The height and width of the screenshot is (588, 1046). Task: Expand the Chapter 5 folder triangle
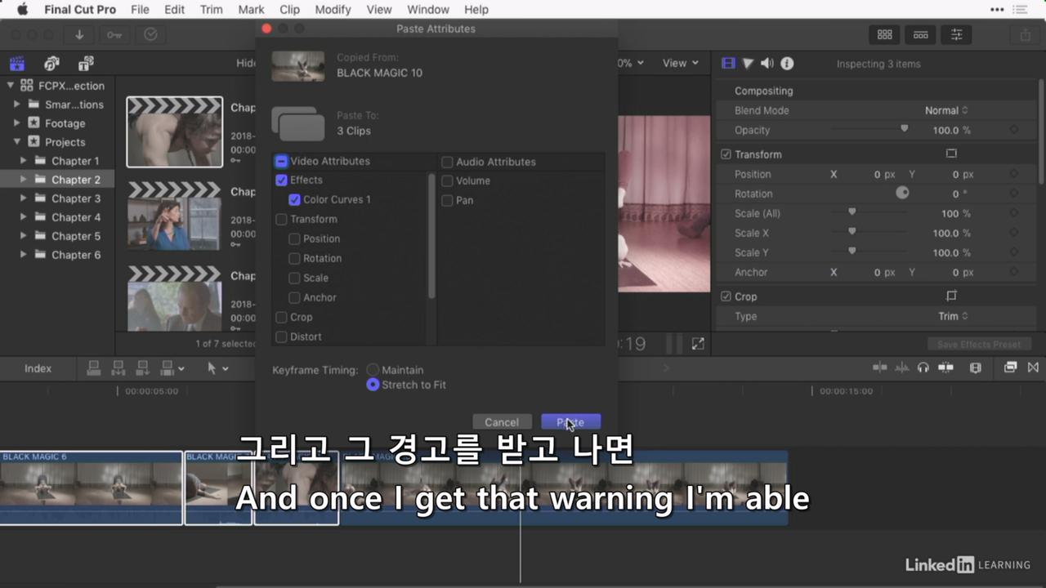23,235
